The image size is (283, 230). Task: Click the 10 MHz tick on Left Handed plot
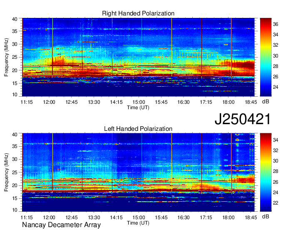pos(15,210)
